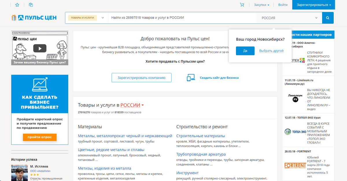Click the 11.01.19 - Linoleum.ru news header
Viewport: 347px width, 181px height.
click(x=299, y=82)
